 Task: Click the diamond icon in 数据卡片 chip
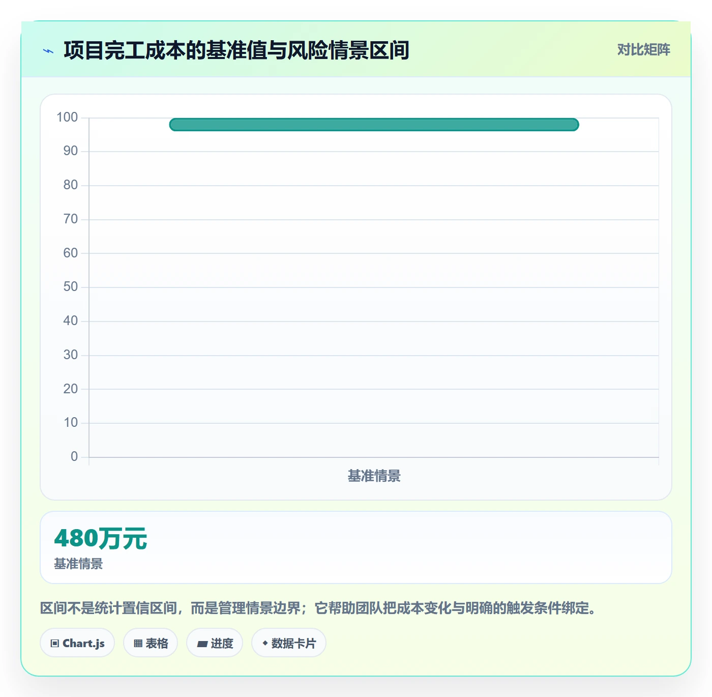(x=265, y=643)
